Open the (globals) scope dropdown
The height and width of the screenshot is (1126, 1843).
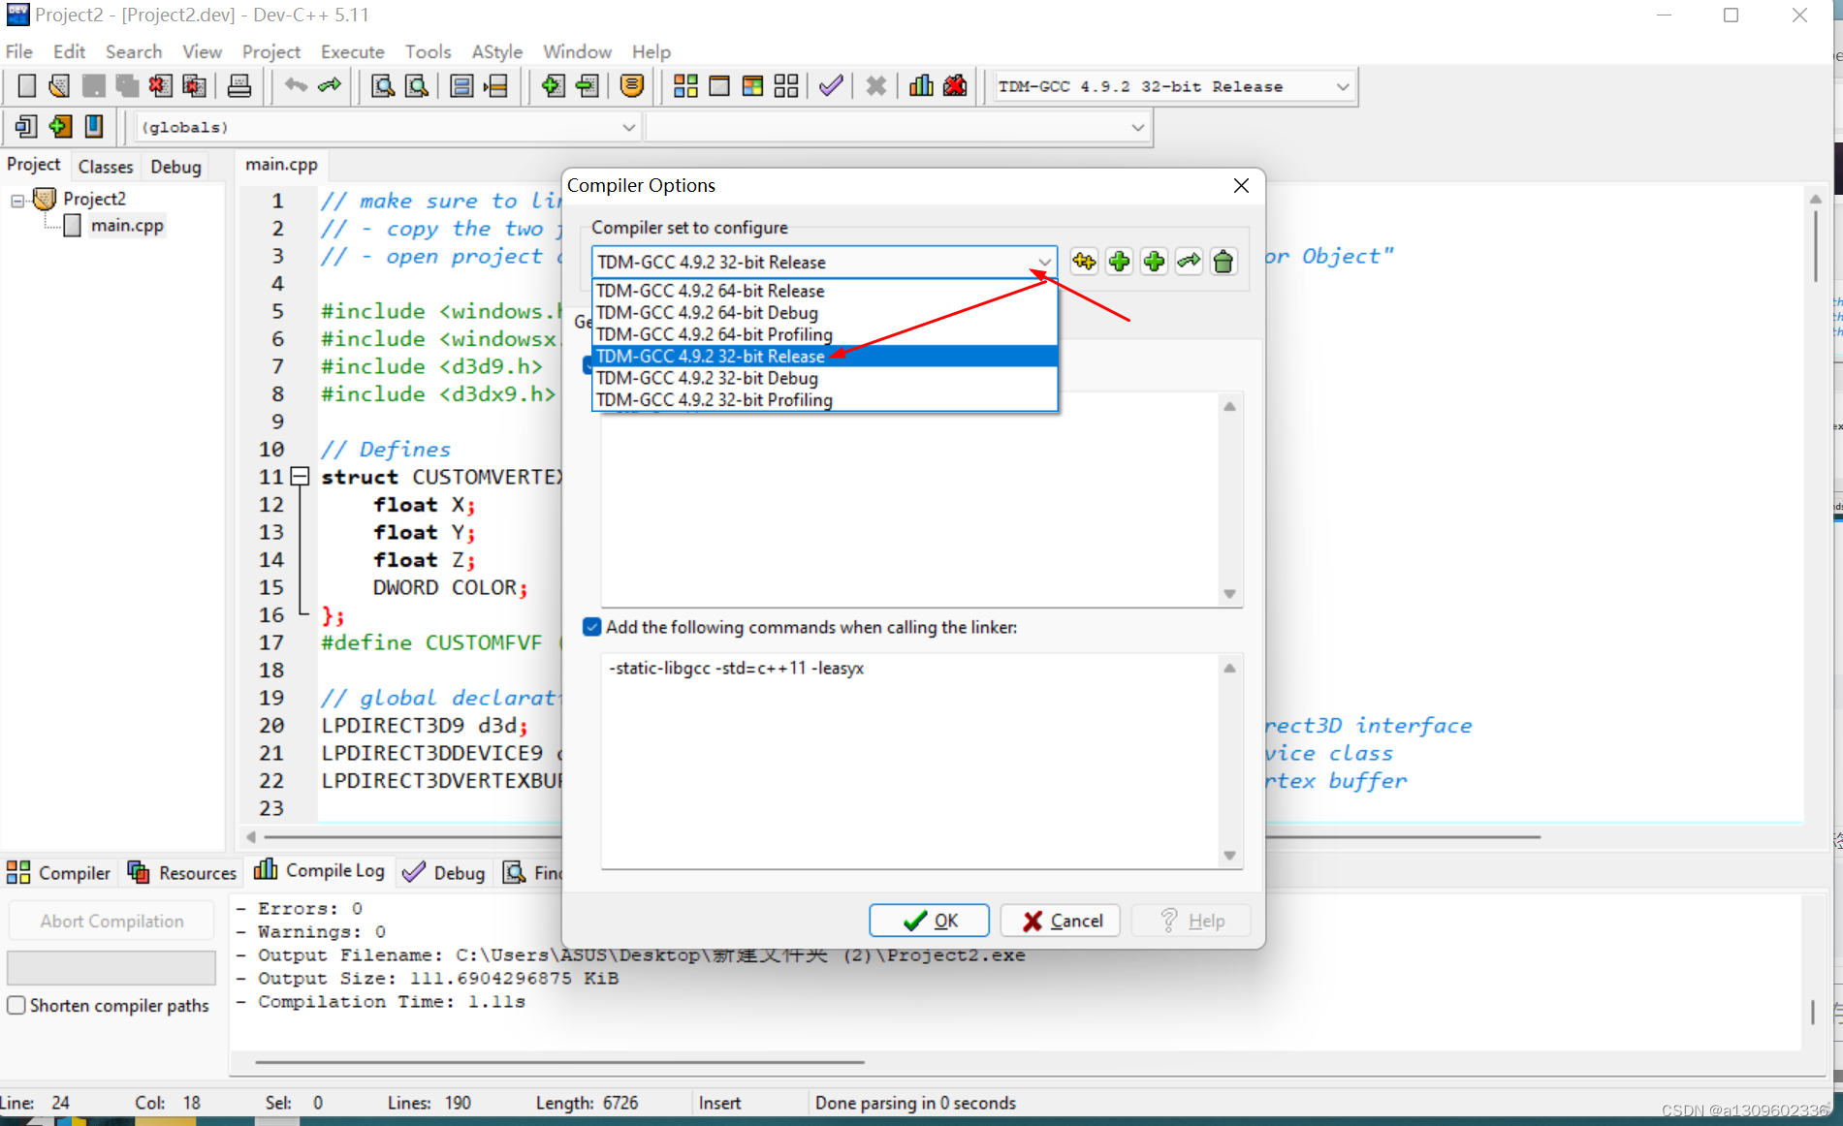[x=628, y=127]
